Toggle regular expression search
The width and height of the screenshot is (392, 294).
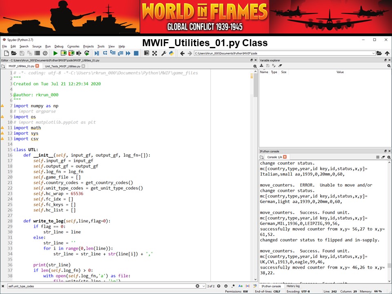coord(233,286)
